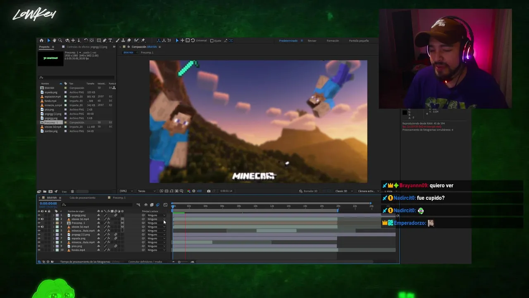
Task: Switch to the Pantalla pequeña workspace
Action: (x=359, y=41)
